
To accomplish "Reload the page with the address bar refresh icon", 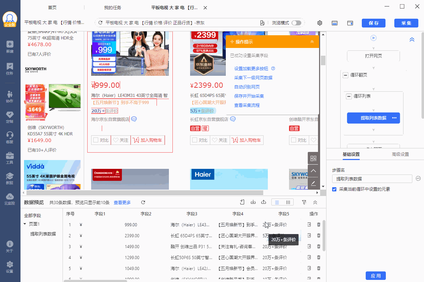I will coord(100,23).
